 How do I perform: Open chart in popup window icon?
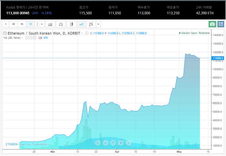(221, 24)
